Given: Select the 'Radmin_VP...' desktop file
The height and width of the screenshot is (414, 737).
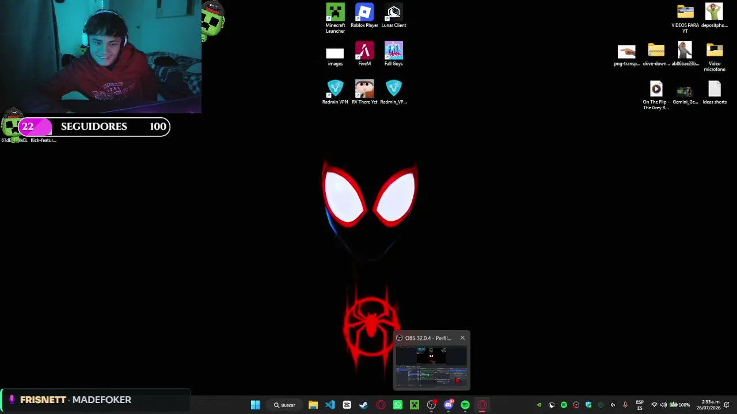Looking at the screenshot, I should (x=394, y=92).
